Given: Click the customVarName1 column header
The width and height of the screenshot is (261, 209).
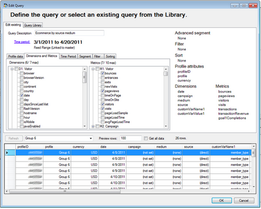Looking at the screenshot, I should coord(230,147).
